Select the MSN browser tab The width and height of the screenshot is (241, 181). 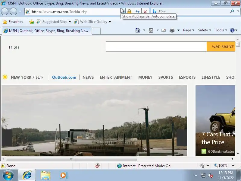click(x=47, y=31)
